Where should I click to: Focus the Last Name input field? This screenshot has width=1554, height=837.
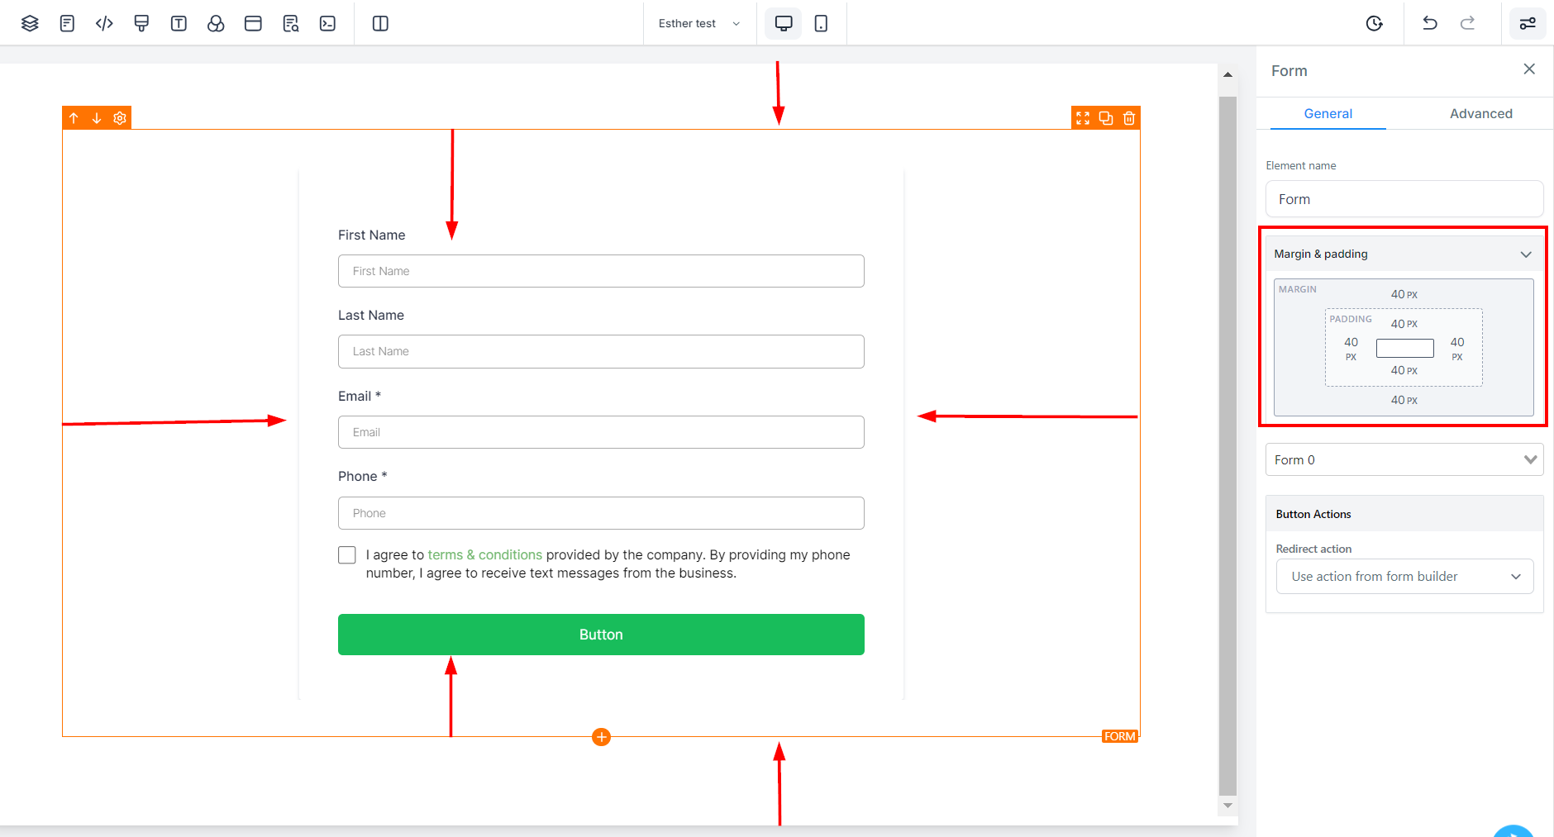[x=601, y=351]
